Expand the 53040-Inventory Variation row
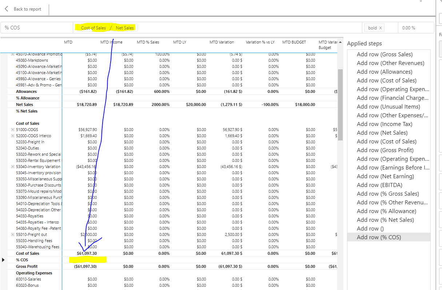This screenshot has width=442, height=290. pyautogui.click(x=13, y=167)
